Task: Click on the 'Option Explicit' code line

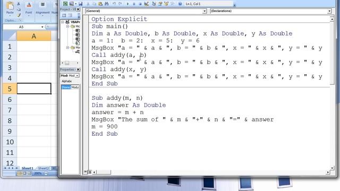Action: click(119, 19)
